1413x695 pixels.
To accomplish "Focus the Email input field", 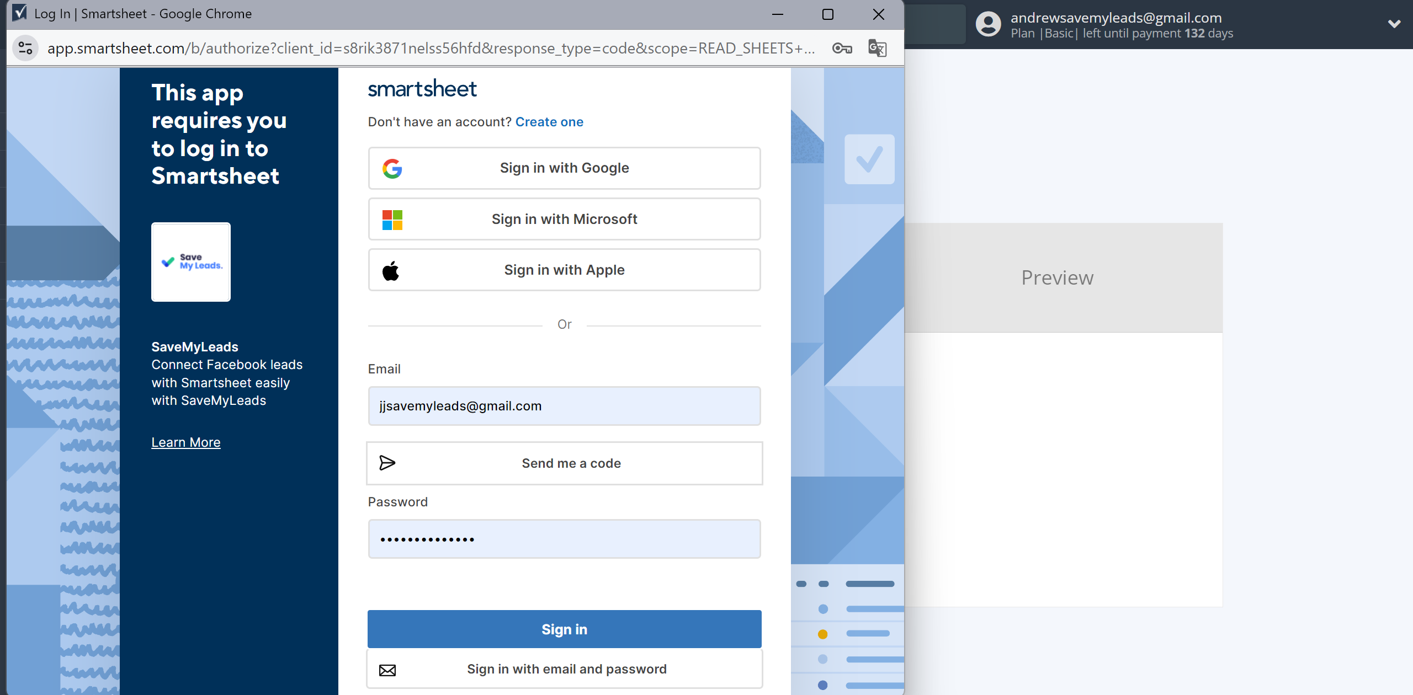I will (564, 406).
